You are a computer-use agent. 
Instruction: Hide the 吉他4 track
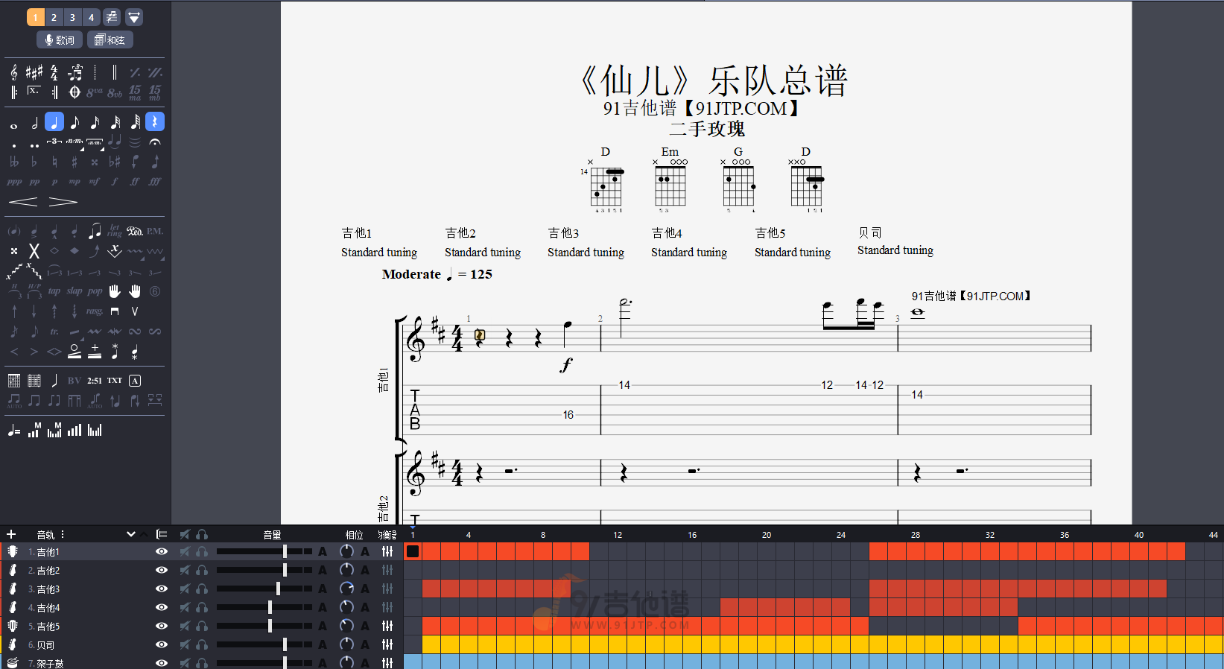click(x=161, y=607)
